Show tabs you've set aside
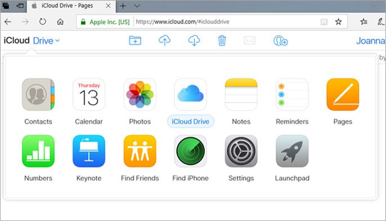 pos(6,6)
